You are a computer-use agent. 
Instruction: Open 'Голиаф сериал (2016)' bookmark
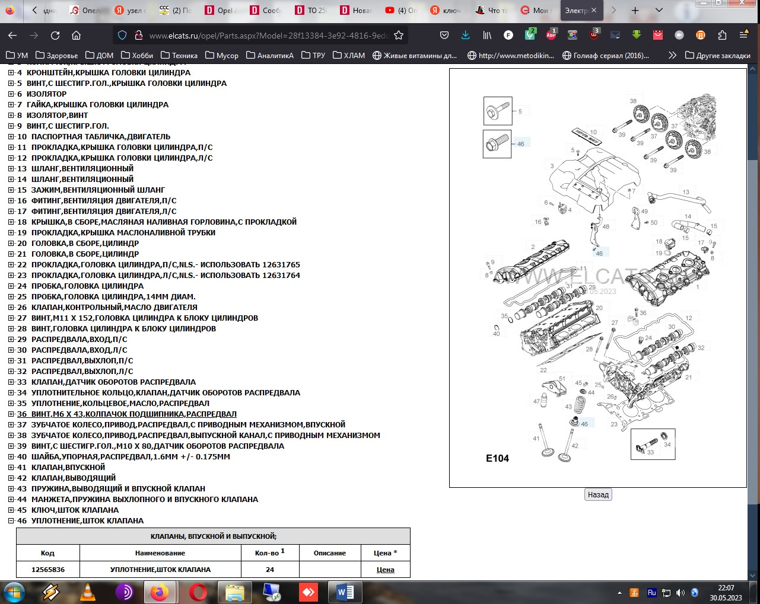605,55
